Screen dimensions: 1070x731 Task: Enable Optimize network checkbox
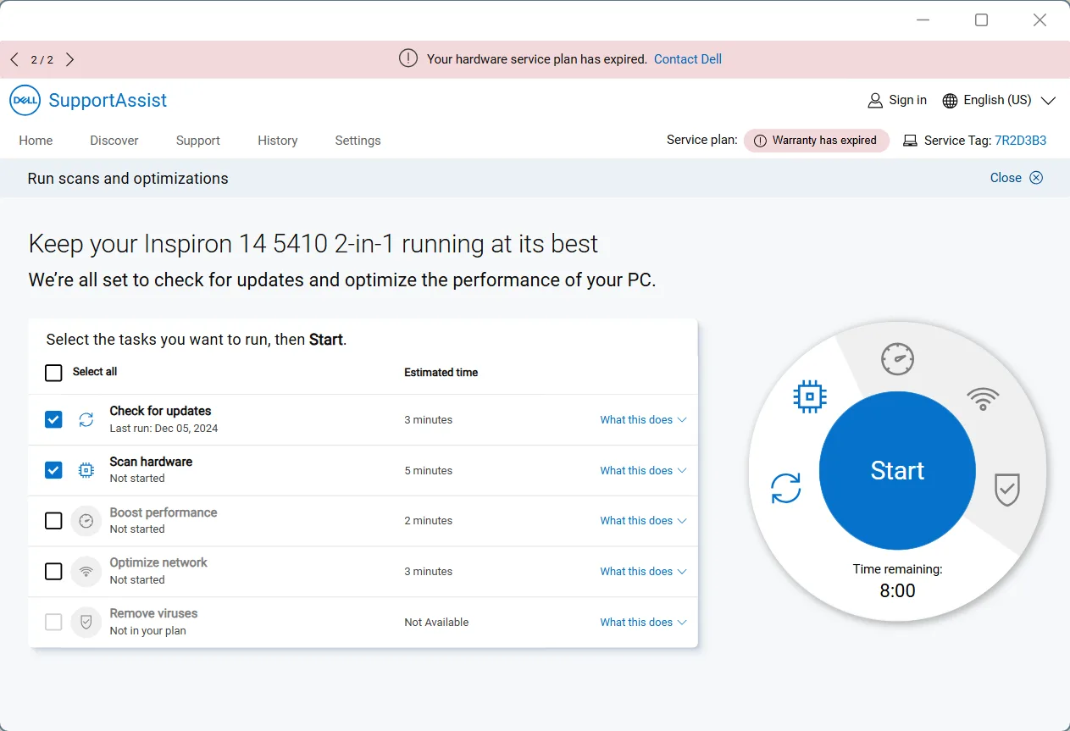coord(53,572)
